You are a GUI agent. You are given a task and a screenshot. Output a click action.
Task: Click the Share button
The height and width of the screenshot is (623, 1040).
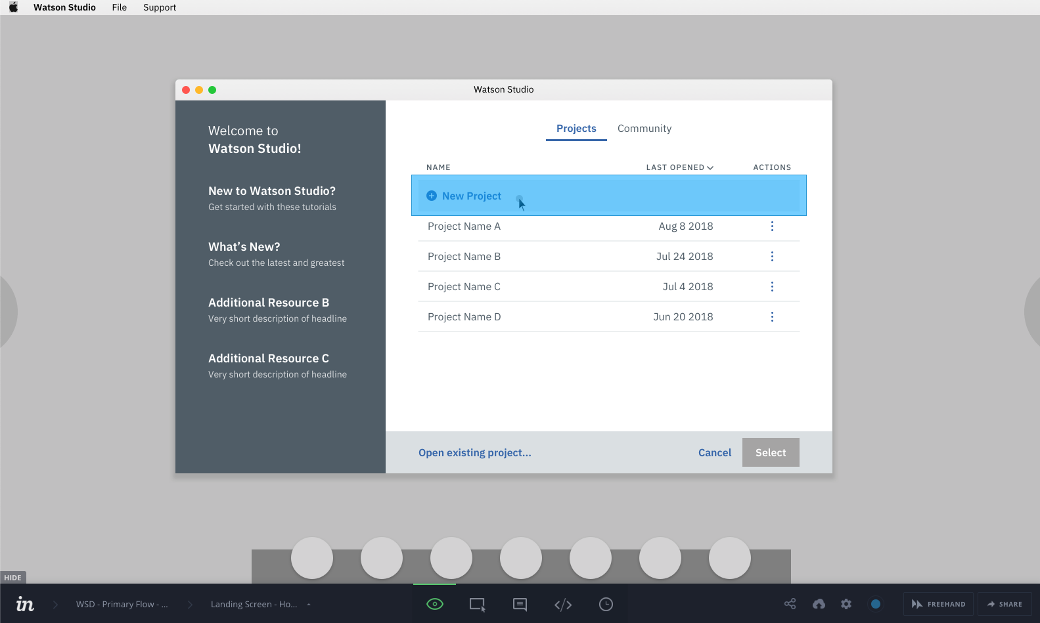point(1005,604)
